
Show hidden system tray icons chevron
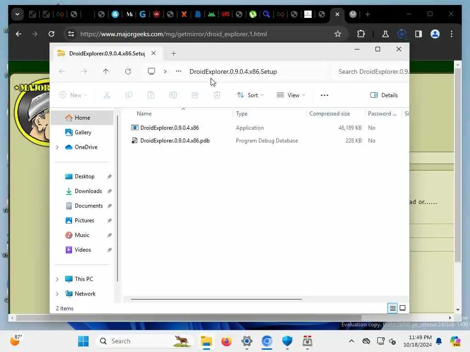(x=351, y=341)
